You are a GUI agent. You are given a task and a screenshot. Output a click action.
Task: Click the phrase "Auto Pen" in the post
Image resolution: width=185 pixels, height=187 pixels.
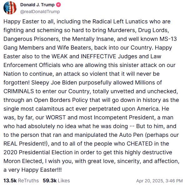pyautogui.click(x=131, y=135)
